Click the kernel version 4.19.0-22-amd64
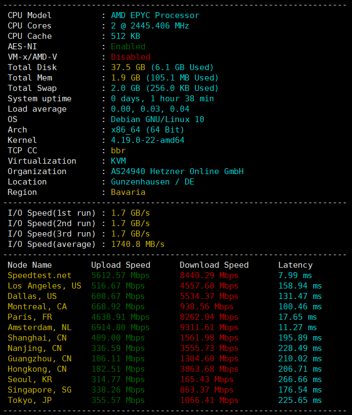This screenshot has width=352, height=415. click(148, 140)
